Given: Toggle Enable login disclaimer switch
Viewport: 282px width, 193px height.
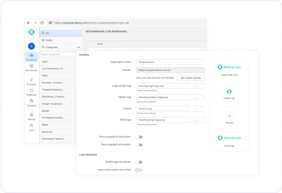Looking at the screenshot, I should pyautogui.click(x=139, y=162).
